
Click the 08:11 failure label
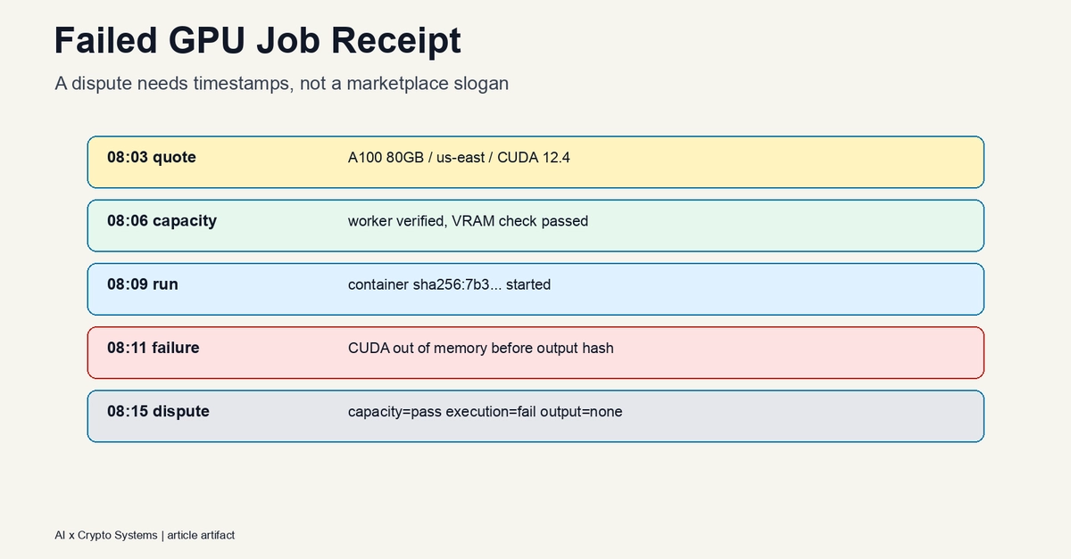tap(154, 348)
